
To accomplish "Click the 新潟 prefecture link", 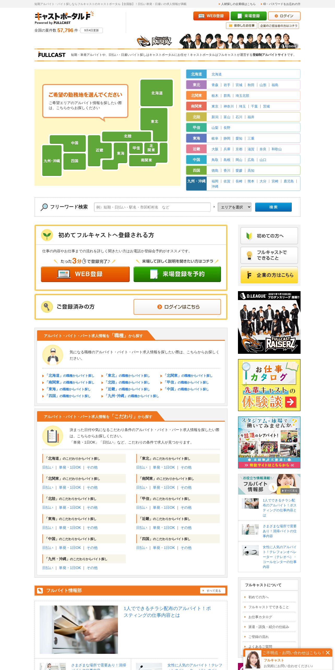I will tap(215, 117).
